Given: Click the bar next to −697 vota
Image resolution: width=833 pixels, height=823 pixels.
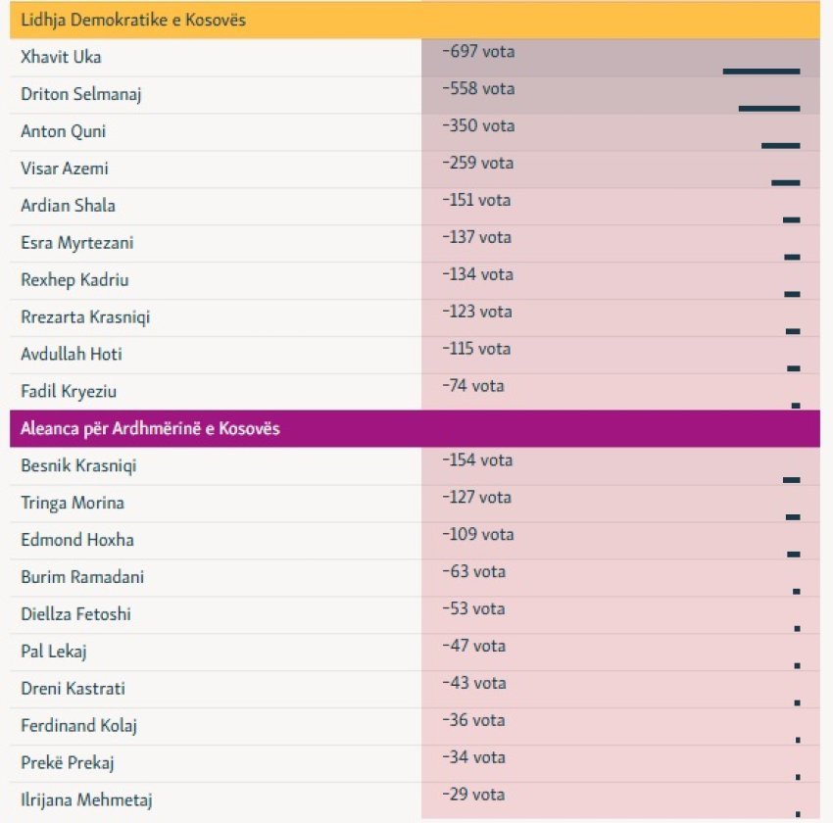Looking at the screenshot, I should click(x=761, y=72).
